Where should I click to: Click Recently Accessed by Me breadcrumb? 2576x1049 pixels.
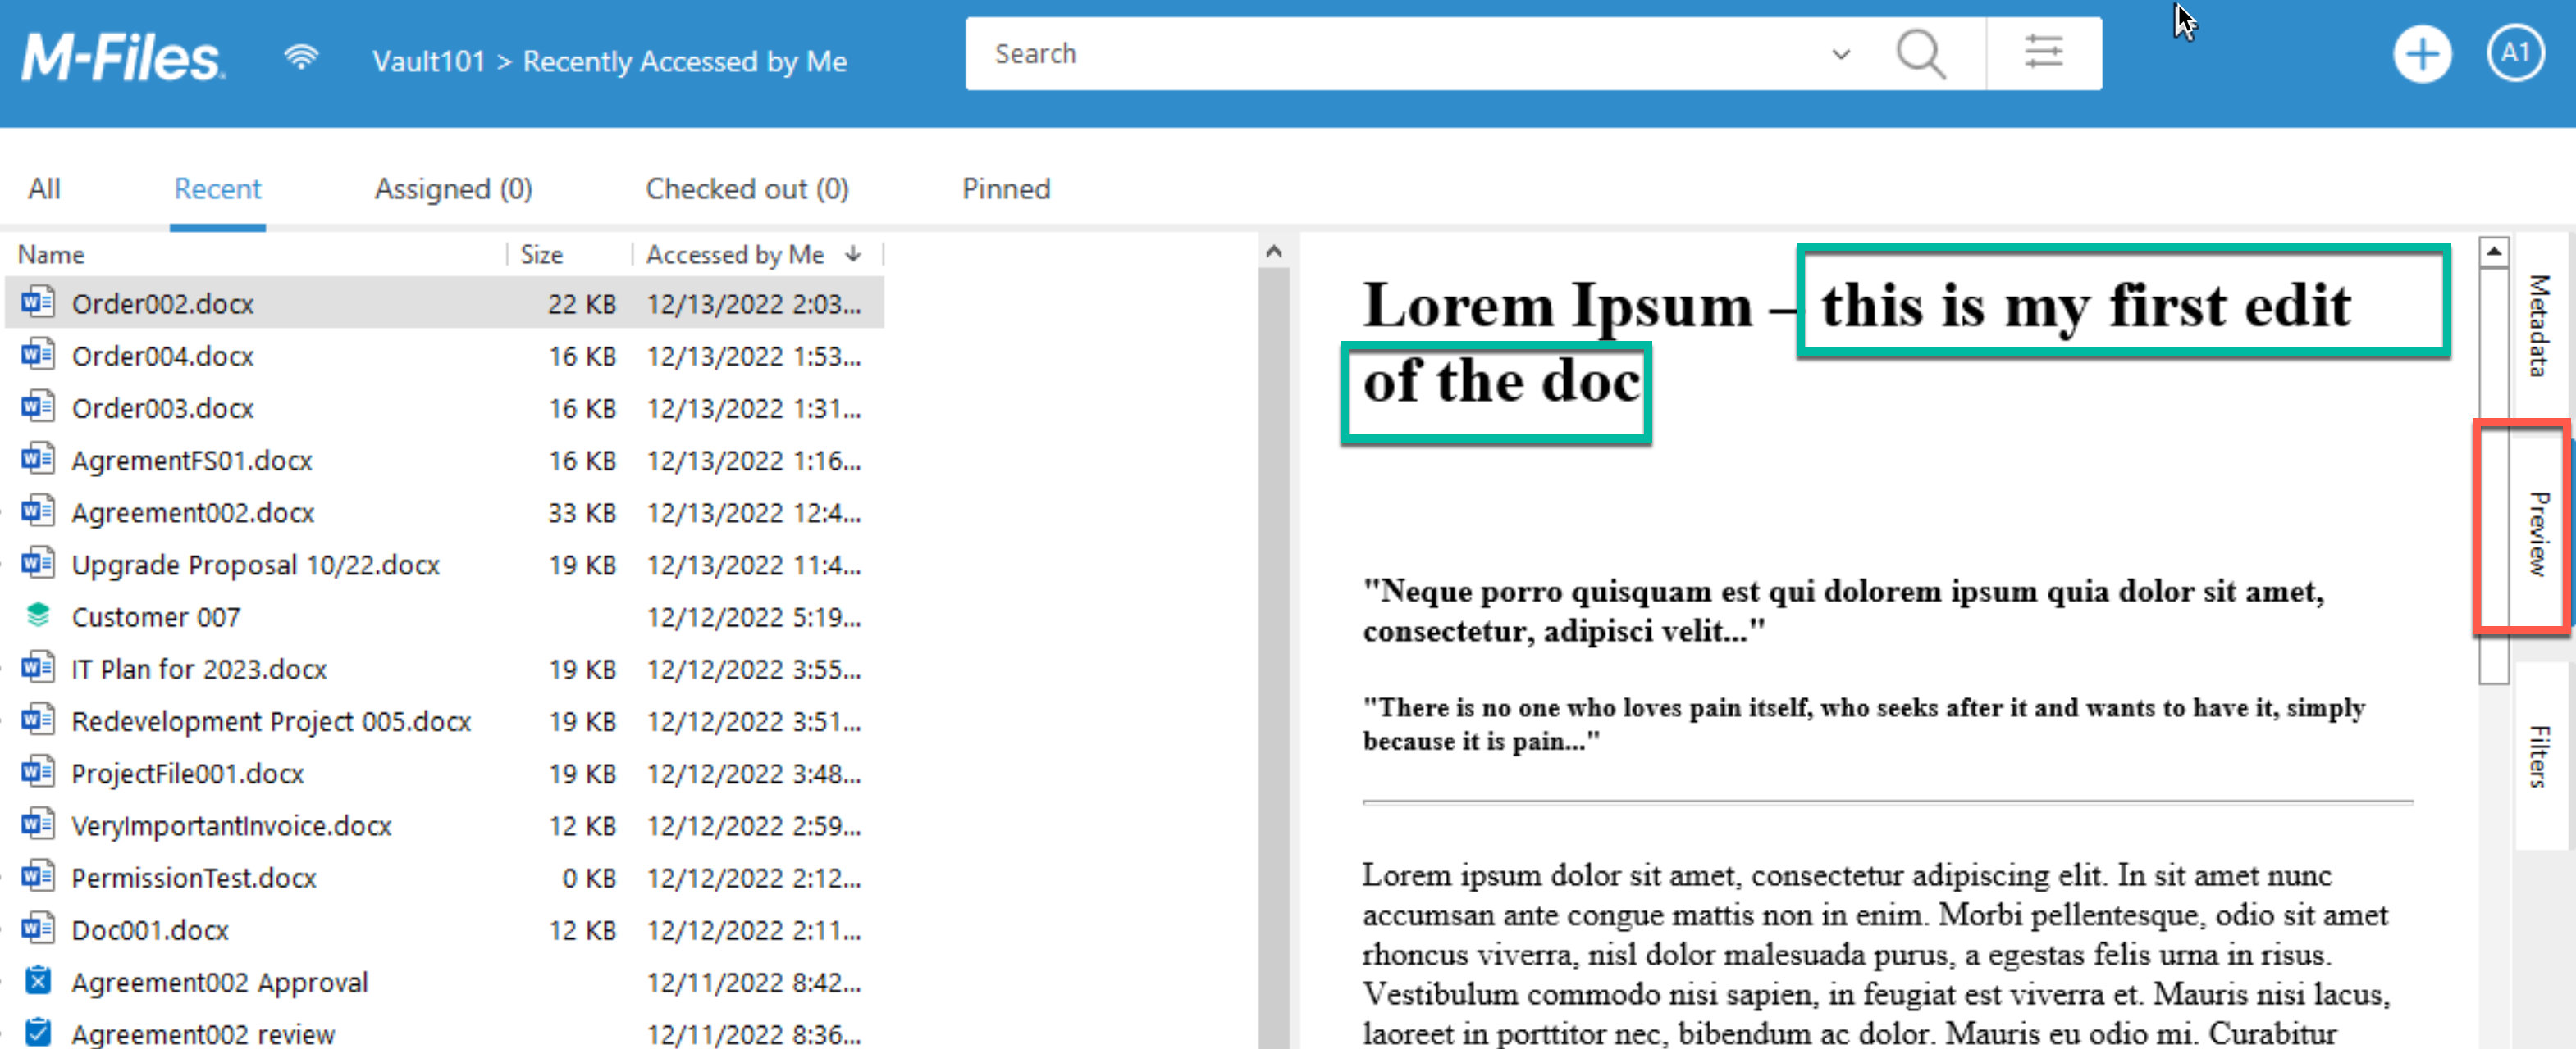click(x=685, y=61)
